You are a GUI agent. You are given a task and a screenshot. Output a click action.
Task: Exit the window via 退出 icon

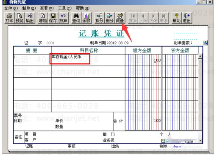pyautogui.click(x=187, y=18)
